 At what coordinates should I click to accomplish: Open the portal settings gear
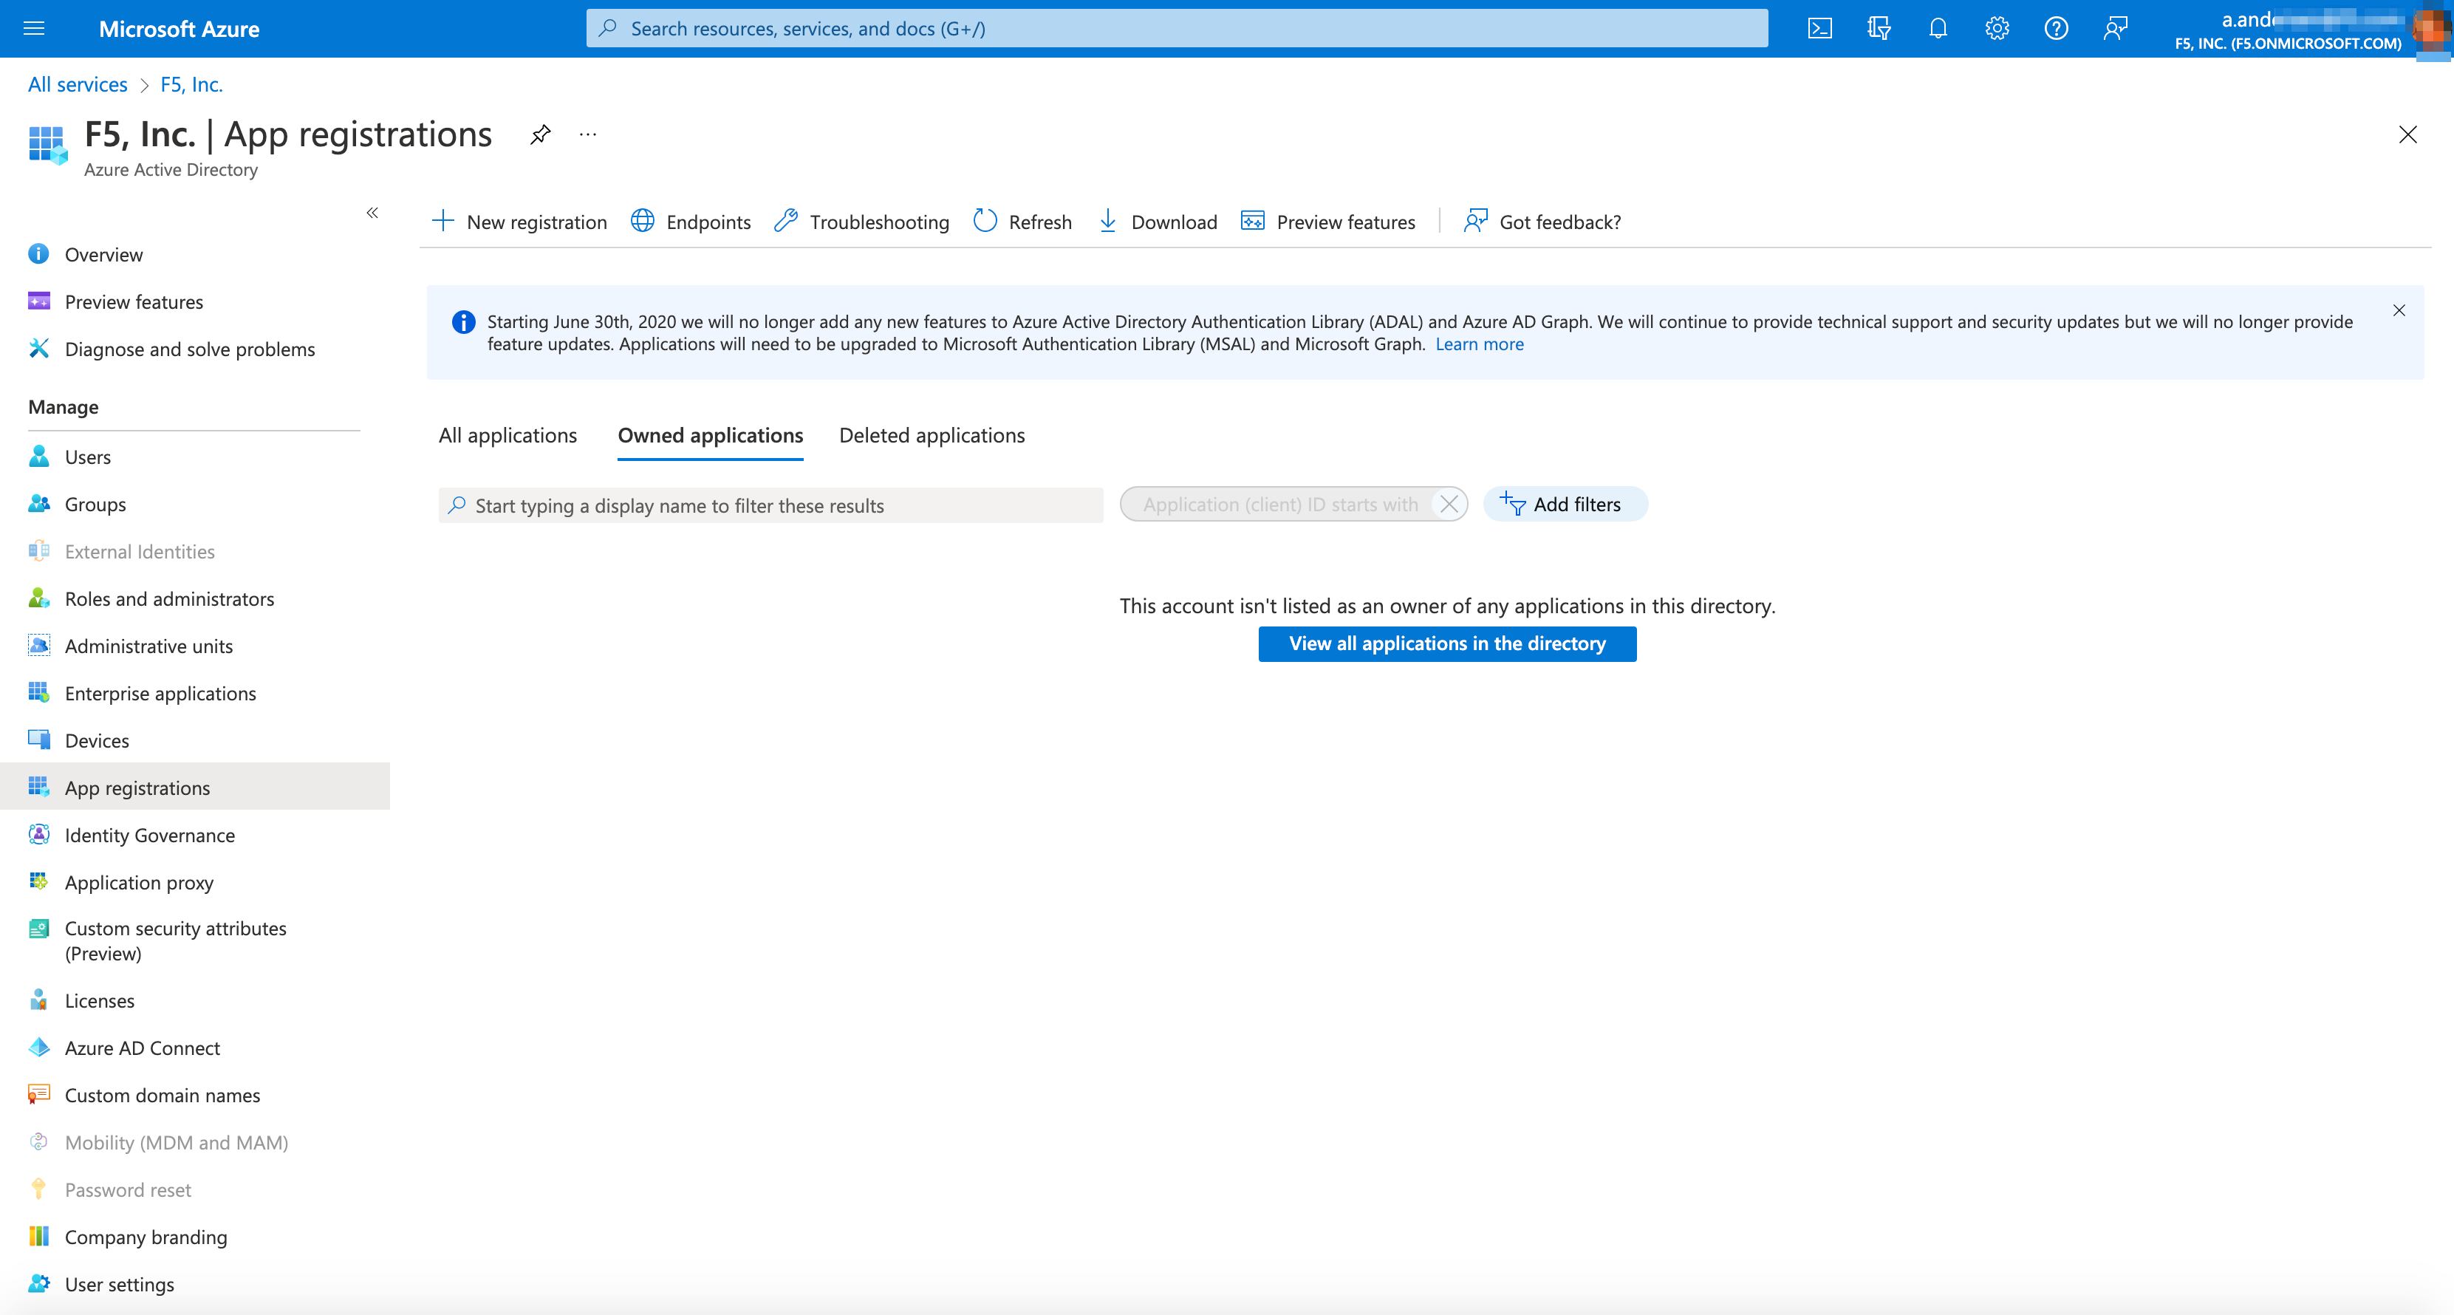1997,27
